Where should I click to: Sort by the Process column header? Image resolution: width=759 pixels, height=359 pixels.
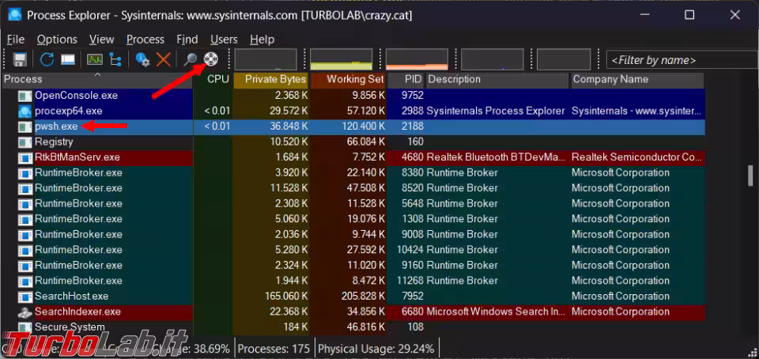coord(98,79)
